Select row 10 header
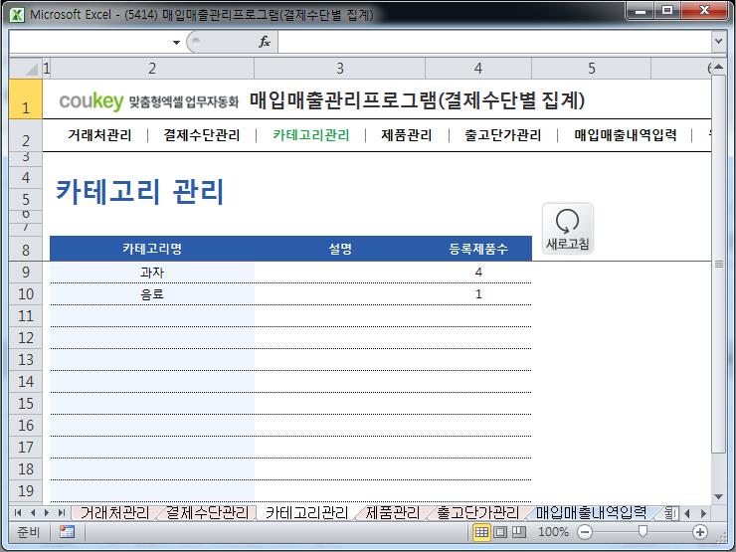 pos(25,294)
